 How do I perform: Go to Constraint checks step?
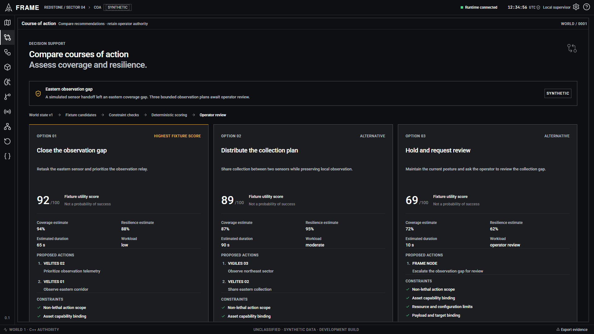(124, 115)
